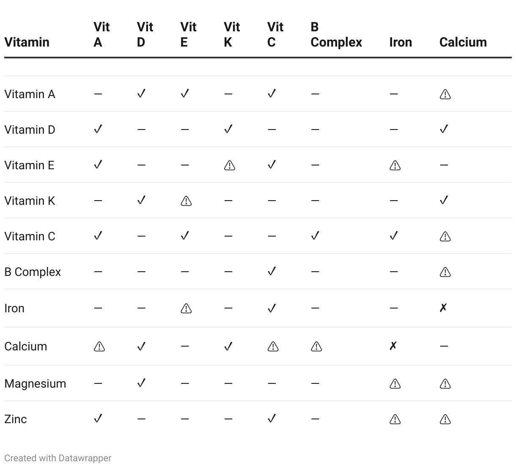The height and width of the screenshot is (468, 516).
Task: Click warning icon in Calcium row Vit A column
Action: [x=99, y=347]
